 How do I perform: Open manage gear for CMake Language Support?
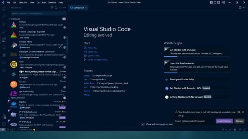click(x=65, y=37)
